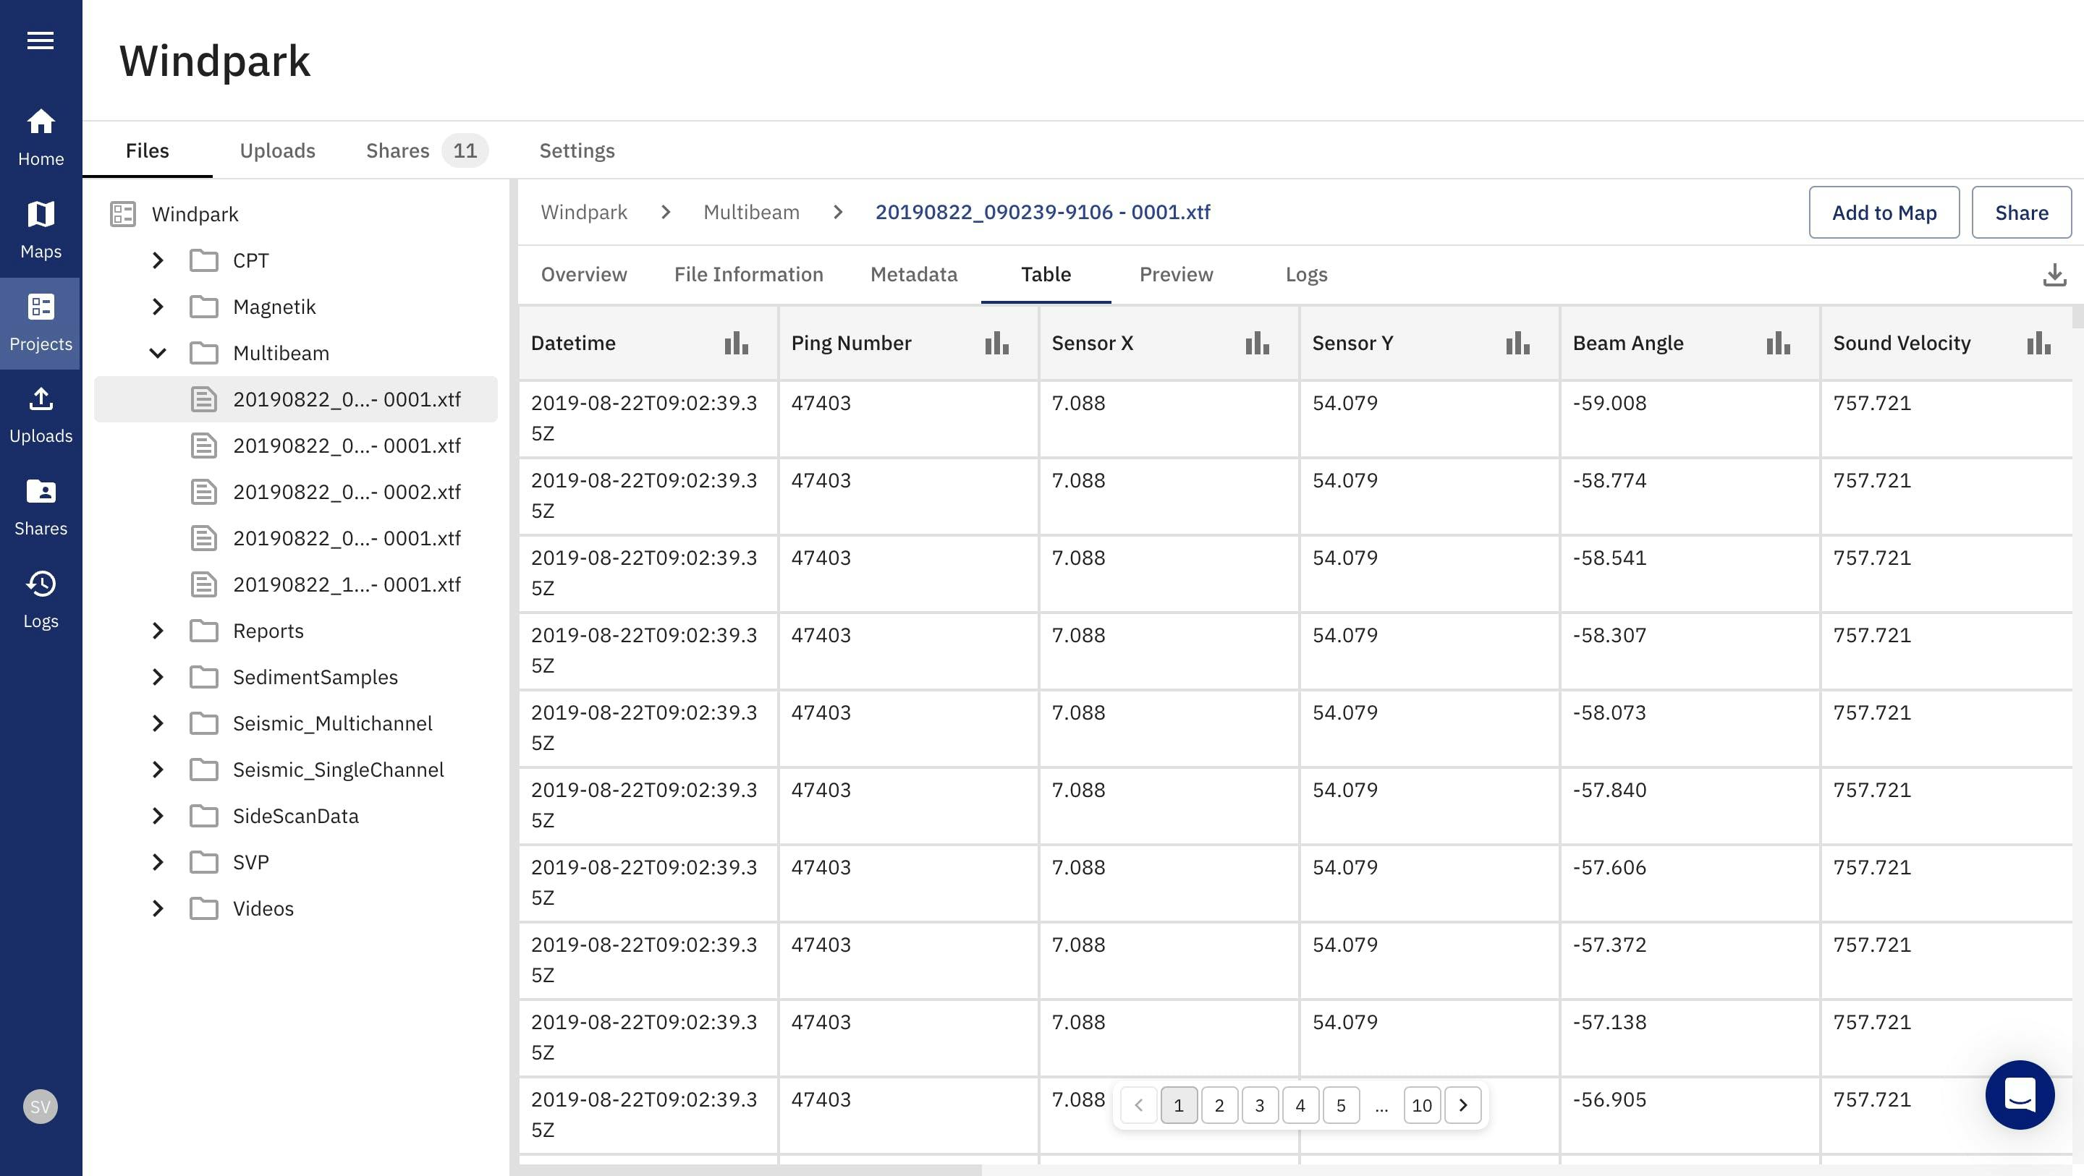Viewport: 2084px width, 1176px height.
Task: Open the hamburger menu icon
Action: (x=41, y=41)
